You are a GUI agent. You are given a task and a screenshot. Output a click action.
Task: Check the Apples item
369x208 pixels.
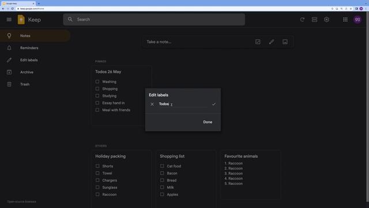(x=162, y=194)
